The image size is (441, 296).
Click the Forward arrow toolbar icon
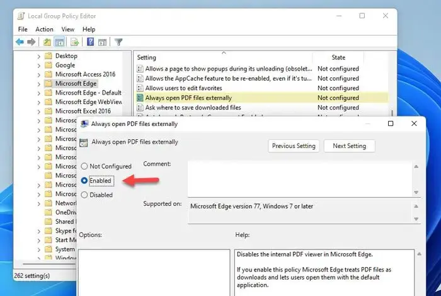31,42
